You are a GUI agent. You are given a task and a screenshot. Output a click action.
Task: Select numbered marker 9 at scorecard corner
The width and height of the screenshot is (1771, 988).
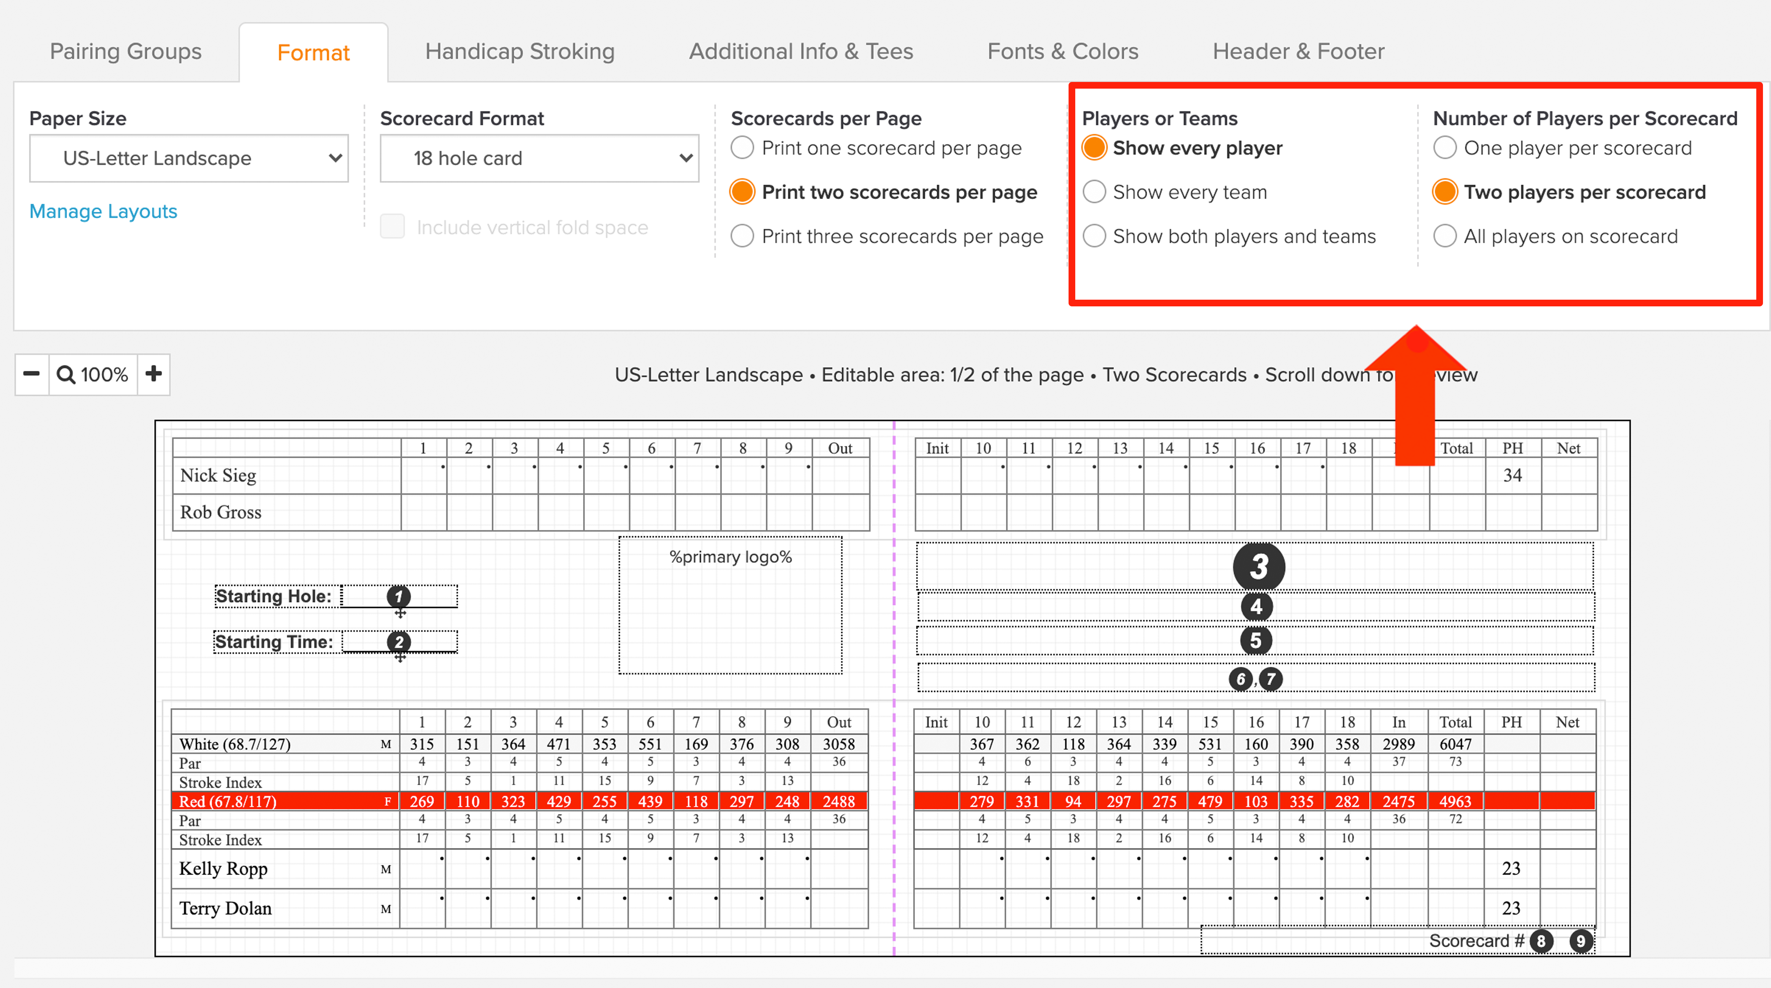click(1581, 941)
